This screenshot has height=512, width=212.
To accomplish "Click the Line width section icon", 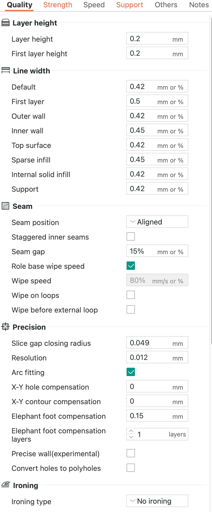I will pos(5,71).
